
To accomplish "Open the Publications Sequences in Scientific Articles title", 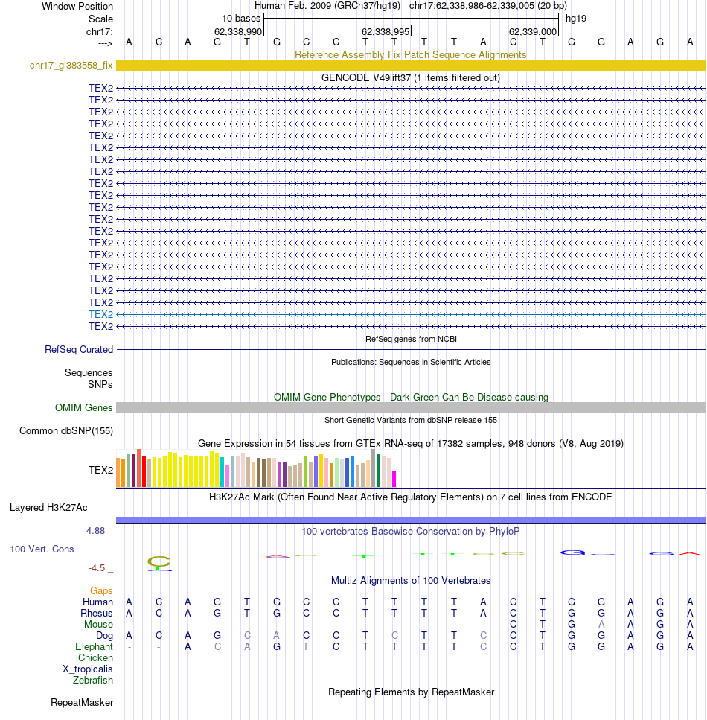I will 411,362.
